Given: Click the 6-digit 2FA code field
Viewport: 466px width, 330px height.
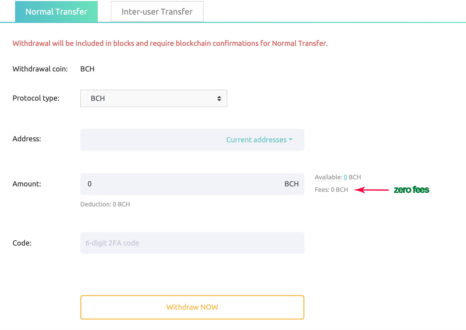Looking at the screenshot, I should point(192,243).
